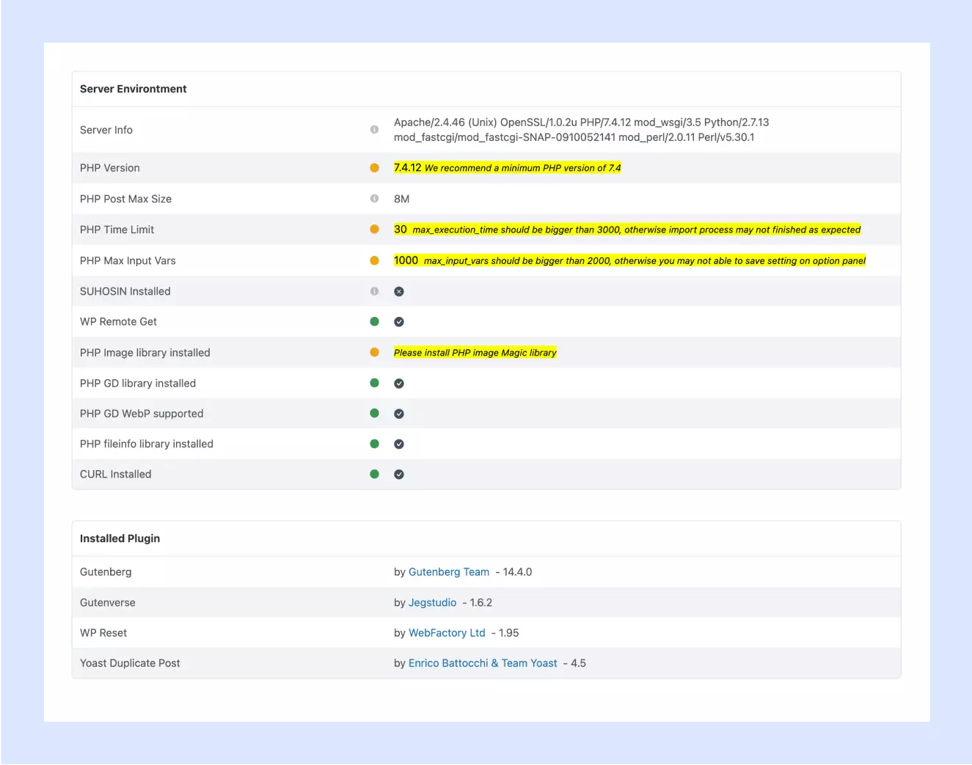972x765 pixels.
Task: Click the orange dot for PHP Max Input Vars
Action: pos(374,260)
